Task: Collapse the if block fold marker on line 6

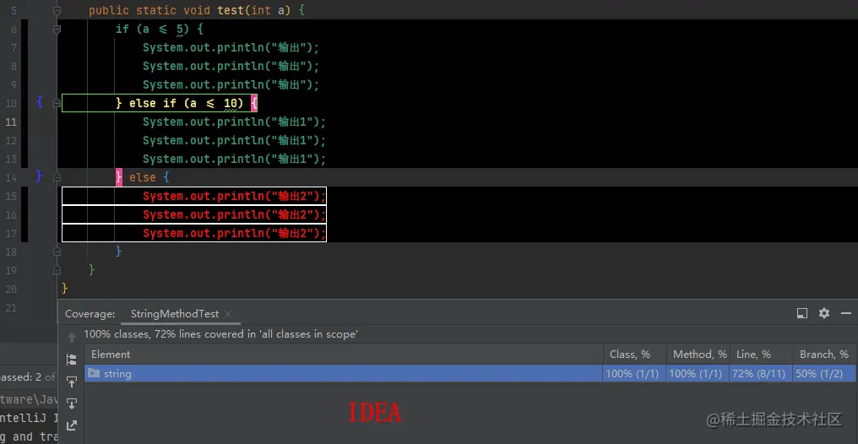Action: (57, 29)
